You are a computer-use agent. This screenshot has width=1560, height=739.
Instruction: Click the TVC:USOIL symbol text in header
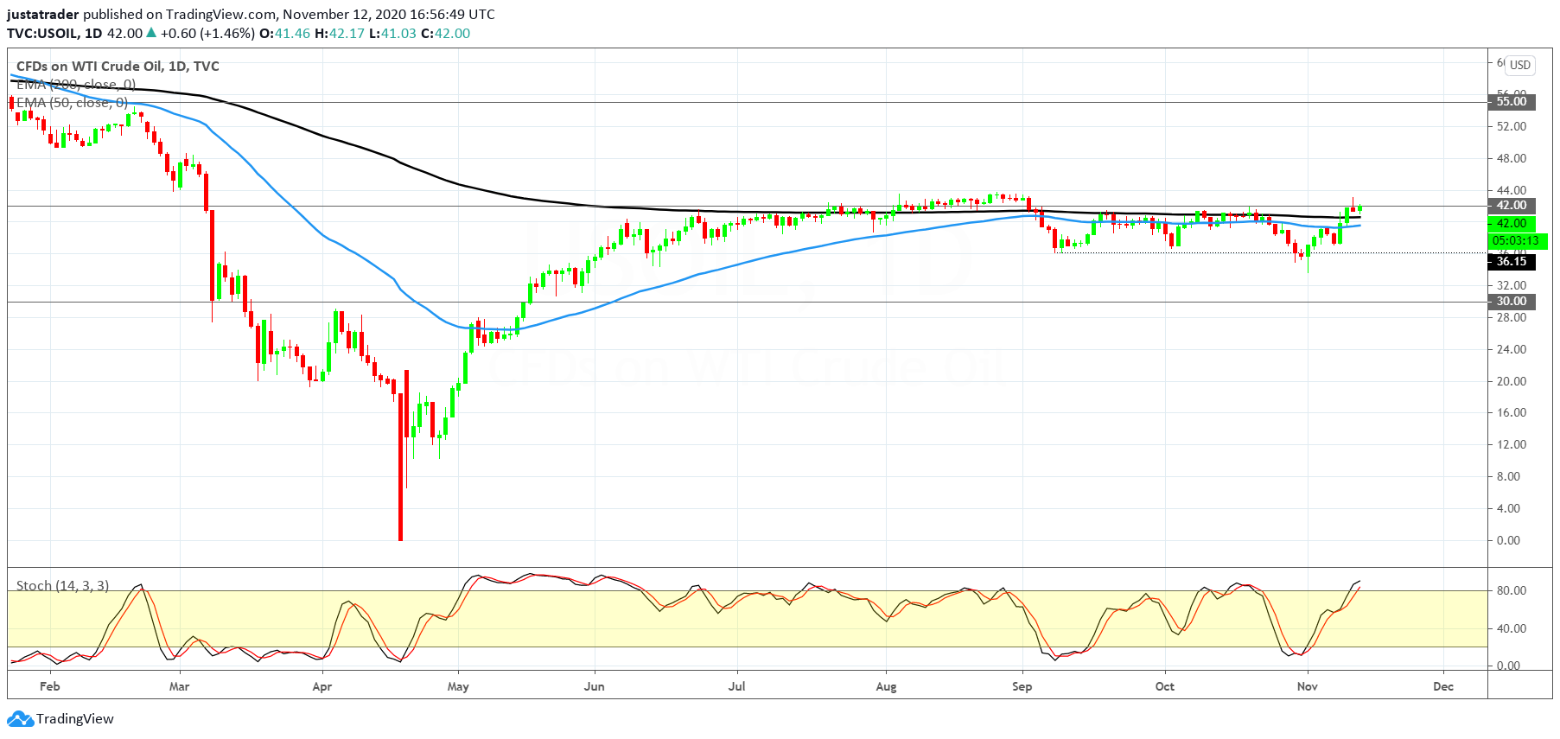42,34
